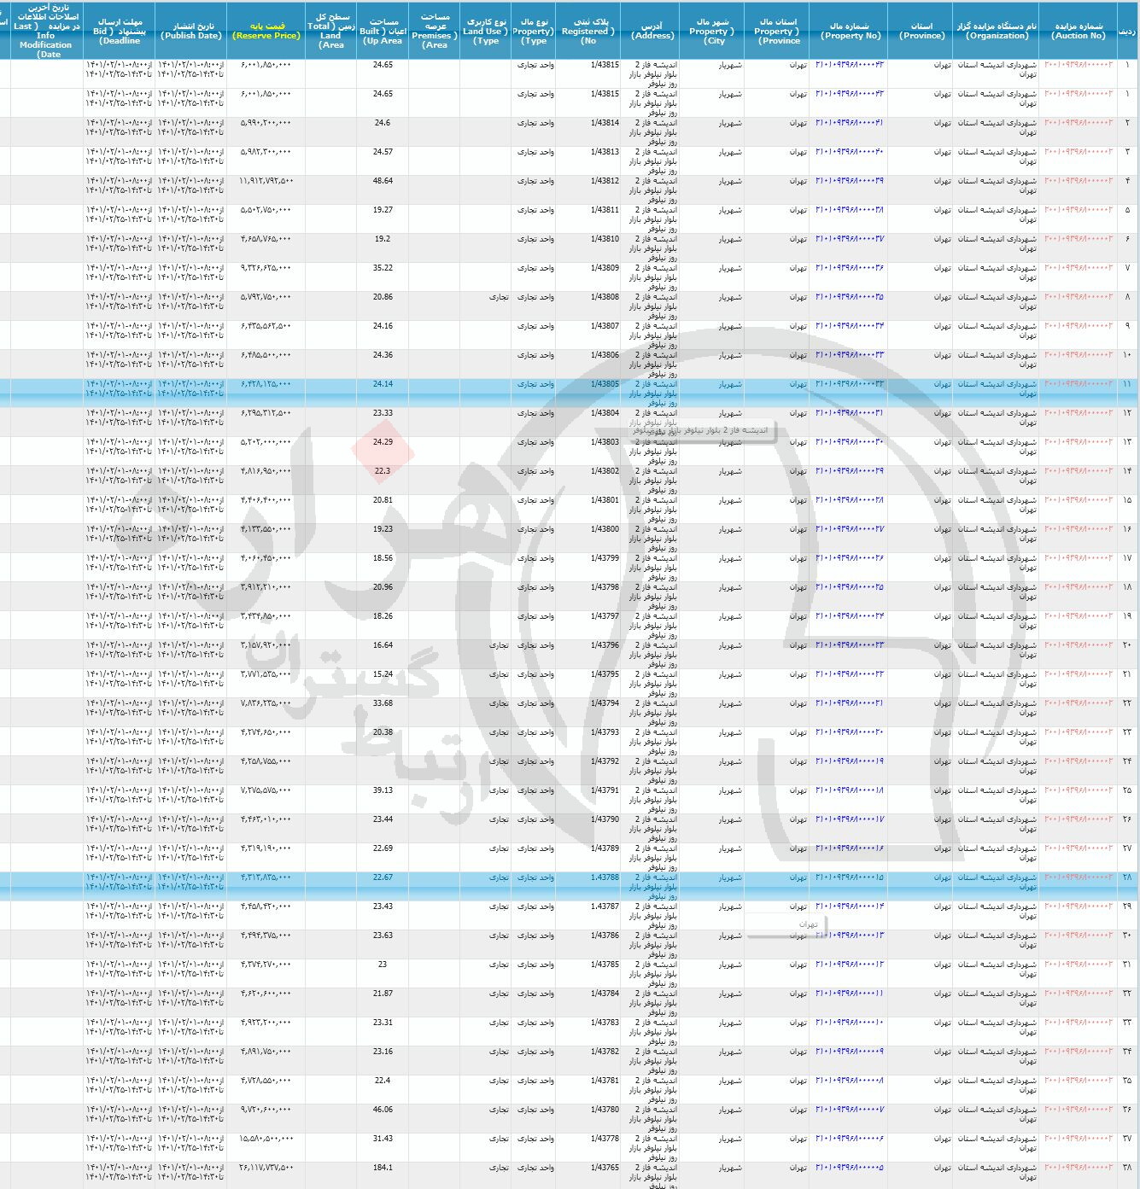Image resolution: width=1140 pixels, height=1189 pixels.
Task: Open property number link in row 1/43765
Action: (x=850, y=1168)
